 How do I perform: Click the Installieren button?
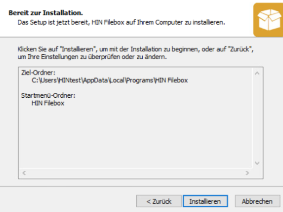click(205, 201)
